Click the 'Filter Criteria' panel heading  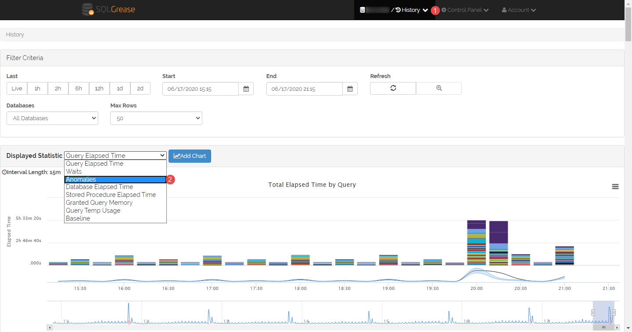click(x=25, y=58)
